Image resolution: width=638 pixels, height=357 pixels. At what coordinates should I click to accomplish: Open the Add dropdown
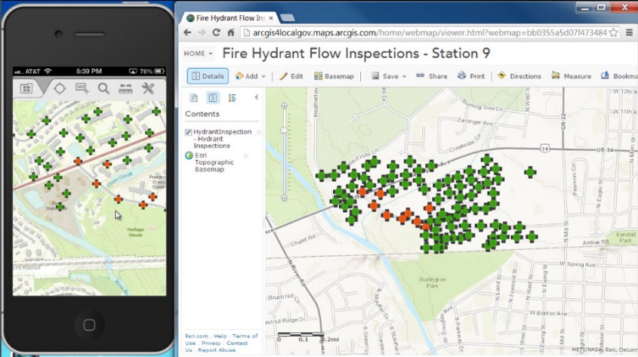pos(250,76)
